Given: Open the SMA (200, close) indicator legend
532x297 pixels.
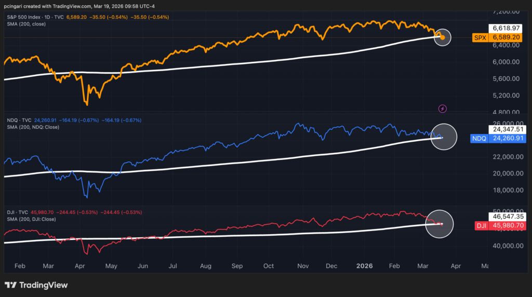Looking at the screenshot, I should (x=27, y=24).
